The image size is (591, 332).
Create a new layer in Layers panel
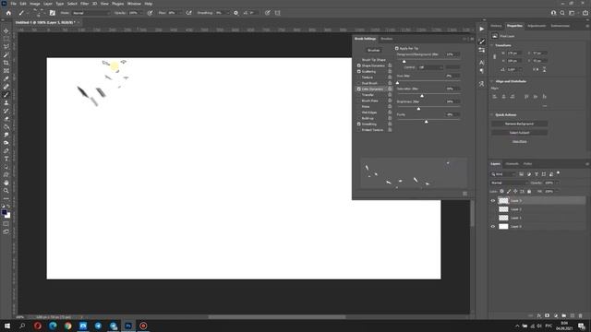[573, 315]
